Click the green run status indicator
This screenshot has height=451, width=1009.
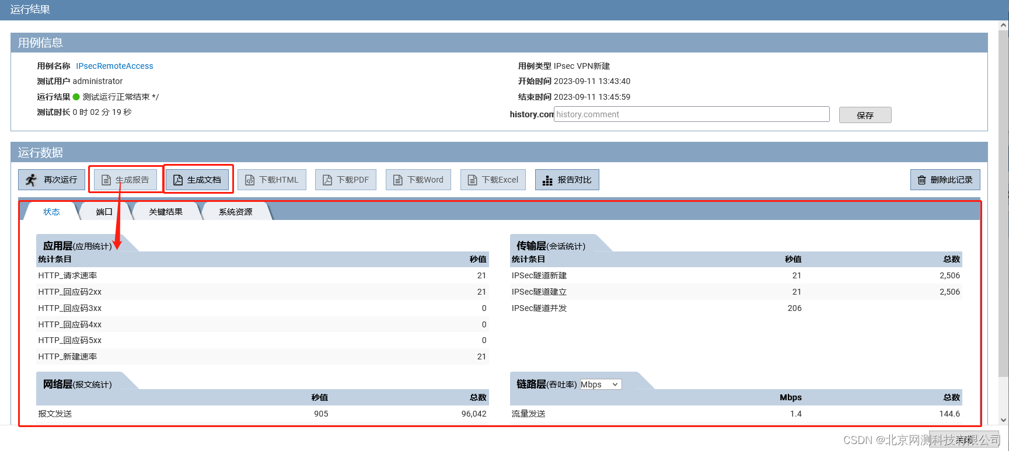click(x=76, y=97)
